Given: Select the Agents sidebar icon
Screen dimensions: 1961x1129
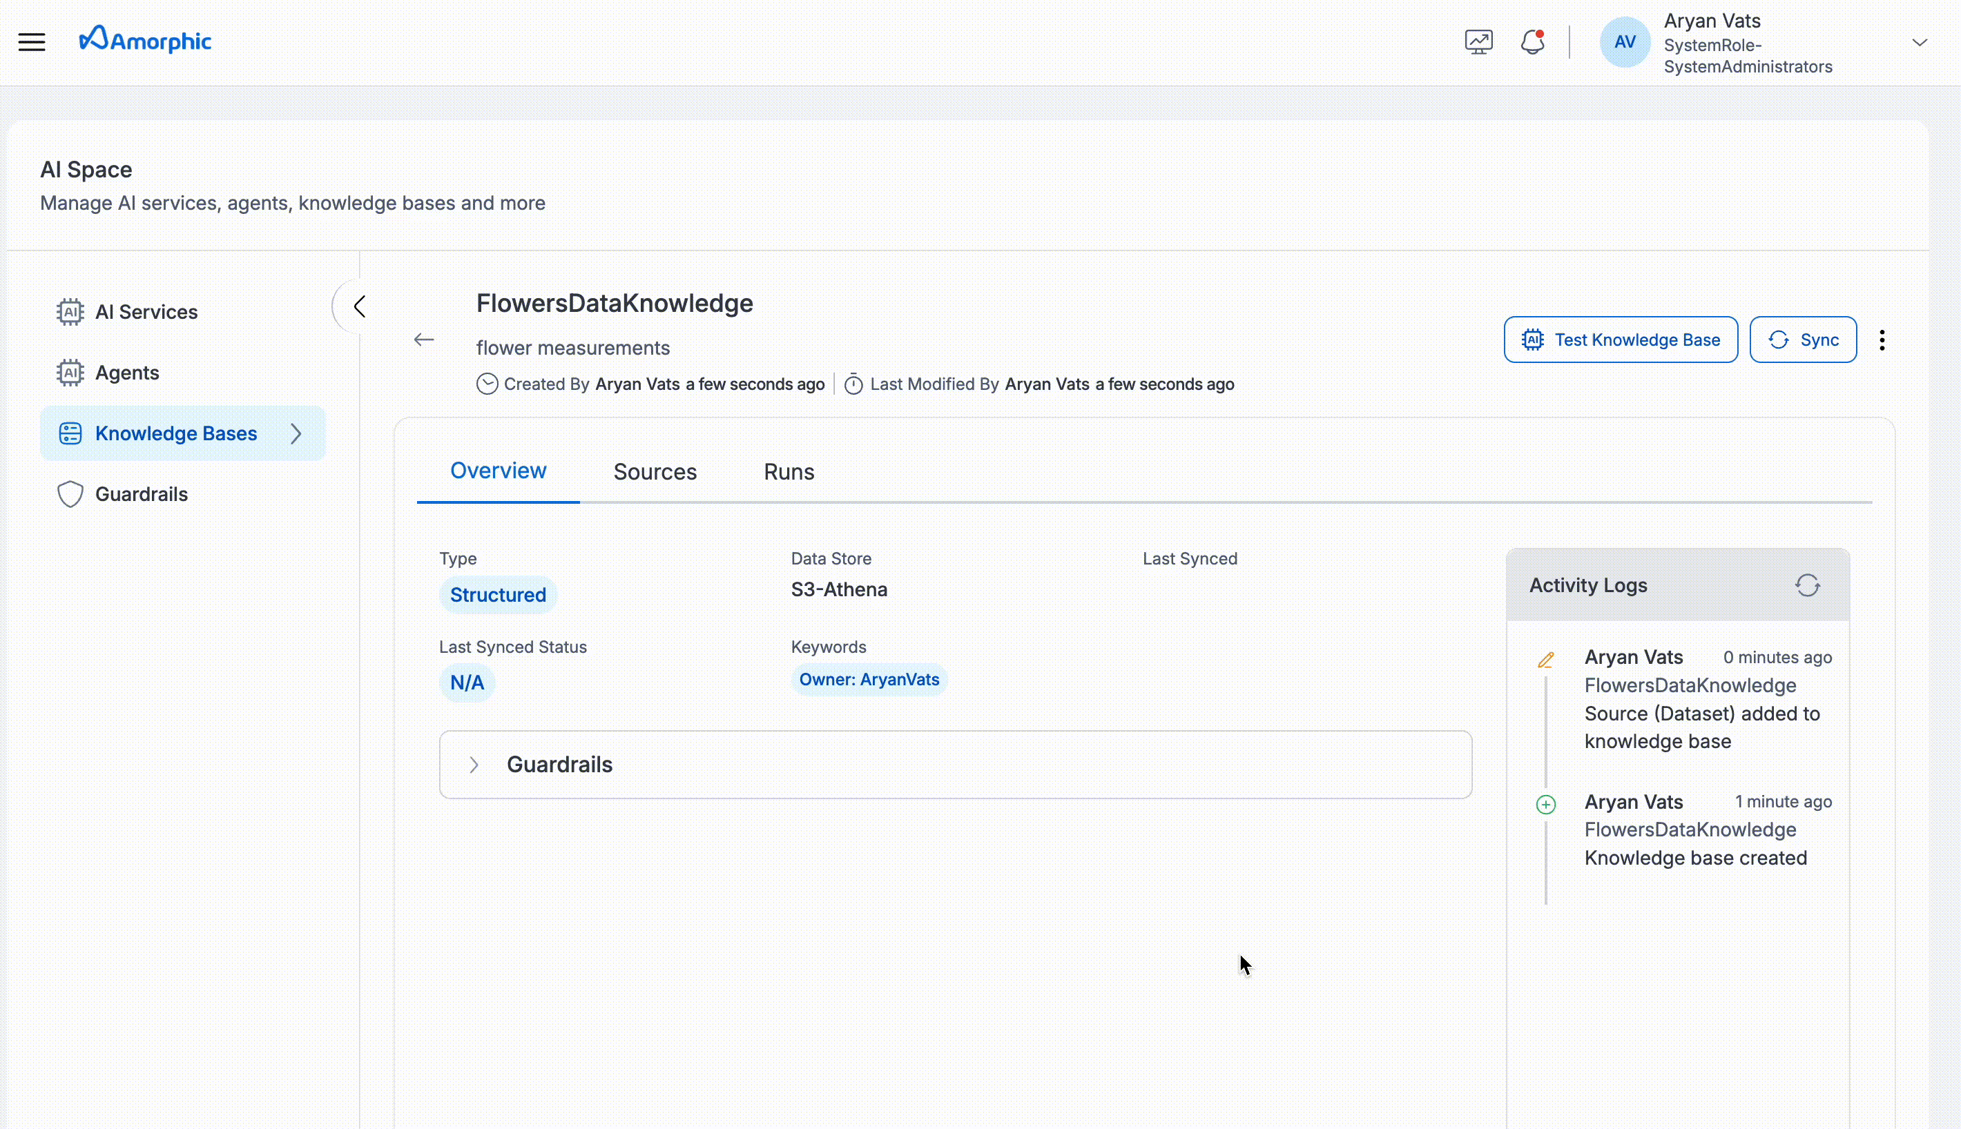Looking at the screenshot, I should pyautogui.click(x=70, y=372).
